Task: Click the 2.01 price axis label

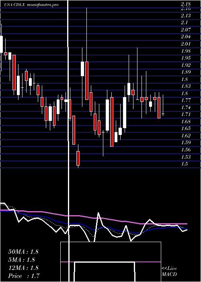Action: coord(186,44)
